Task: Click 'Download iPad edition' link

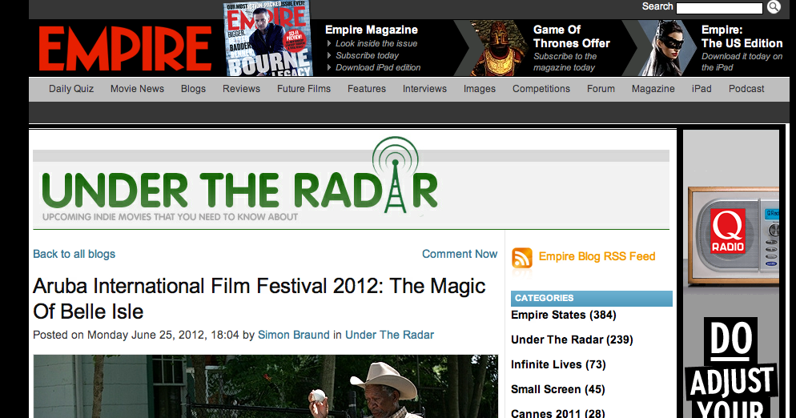Action: 378,67
